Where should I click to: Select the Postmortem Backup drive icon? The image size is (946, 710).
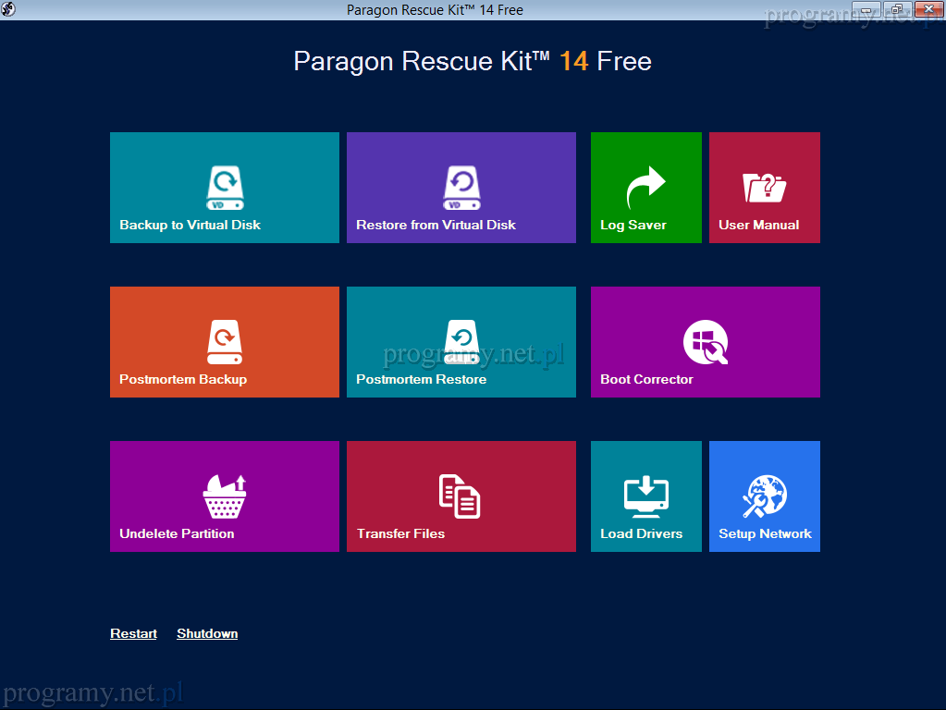225,342
